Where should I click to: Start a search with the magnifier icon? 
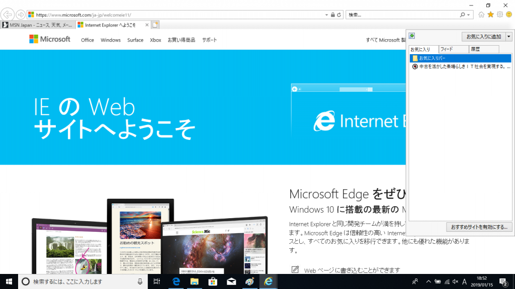(x=462, y=15)
